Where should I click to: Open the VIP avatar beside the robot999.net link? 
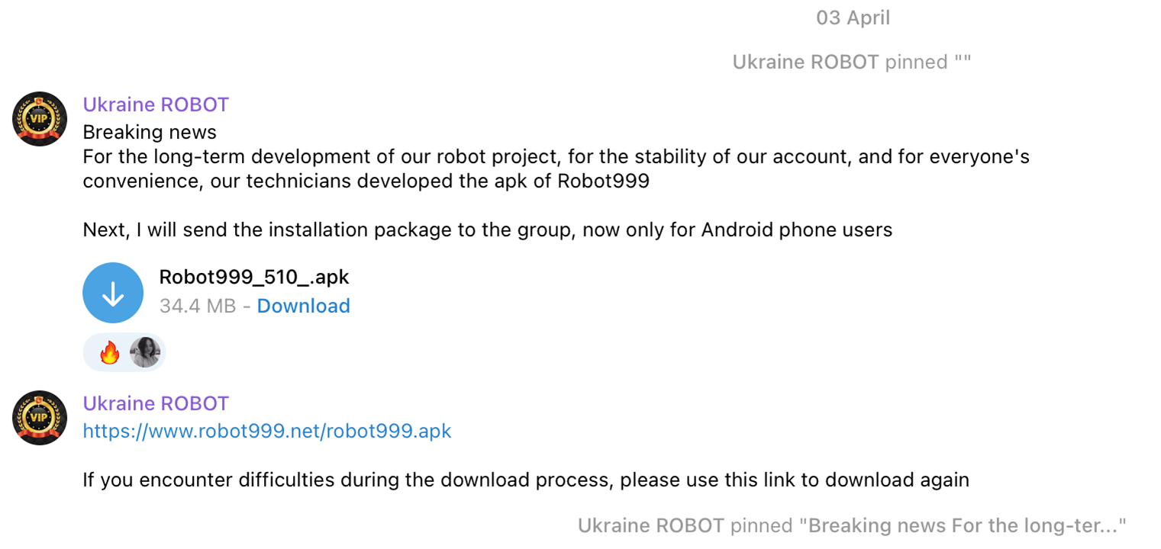[x=40, y=418]
